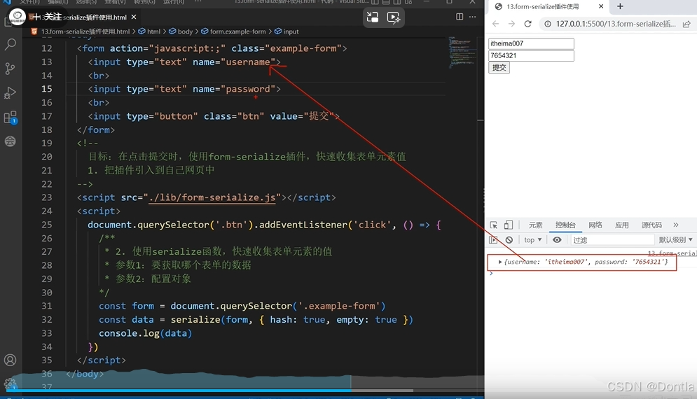Switch to the 元素 DevTools tab
The height and width of the screenshot is (399, 697).
535,225
